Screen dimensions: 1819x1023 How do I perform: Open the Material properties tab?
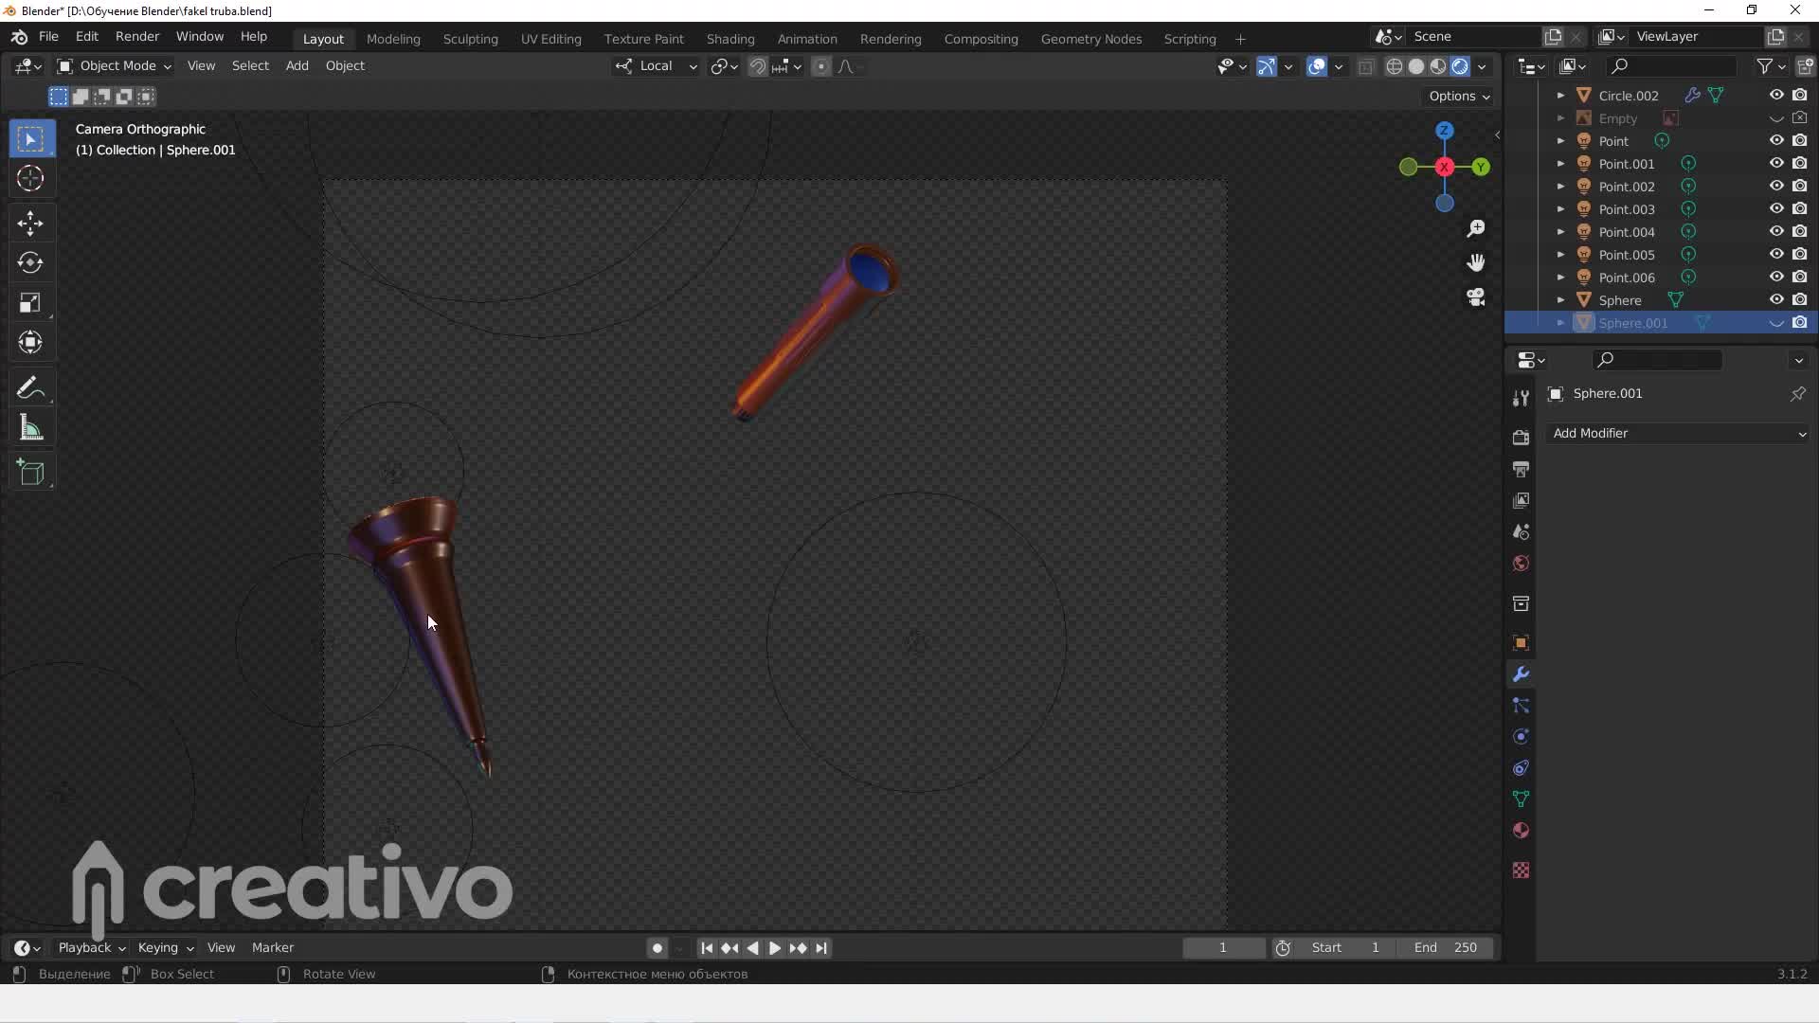coord(1521,831)
